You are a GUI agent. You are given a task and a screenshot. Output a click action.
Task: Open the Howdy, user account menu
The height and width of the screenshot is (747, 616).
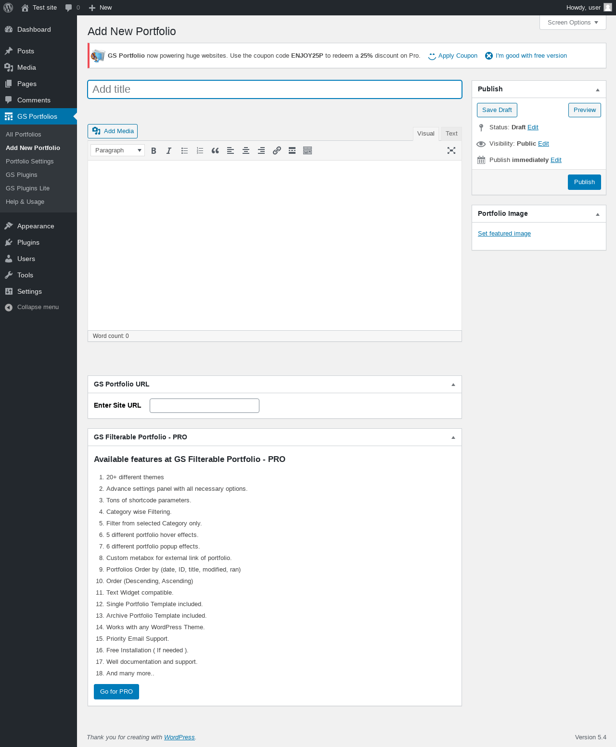coord(589,8)
